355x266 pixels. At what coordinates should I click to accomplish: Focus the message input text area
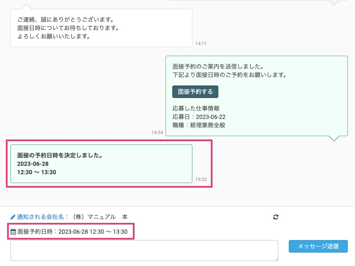tap(144, 250)
